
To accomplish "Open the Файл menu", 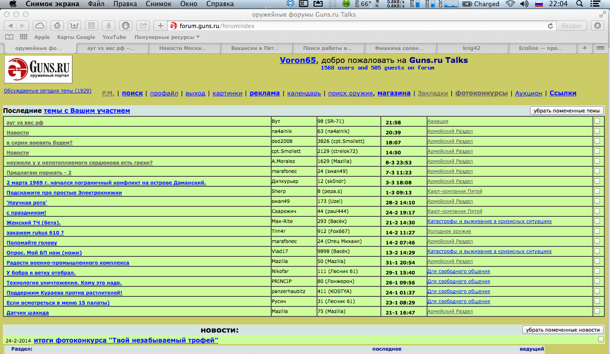I will point(96,4).
